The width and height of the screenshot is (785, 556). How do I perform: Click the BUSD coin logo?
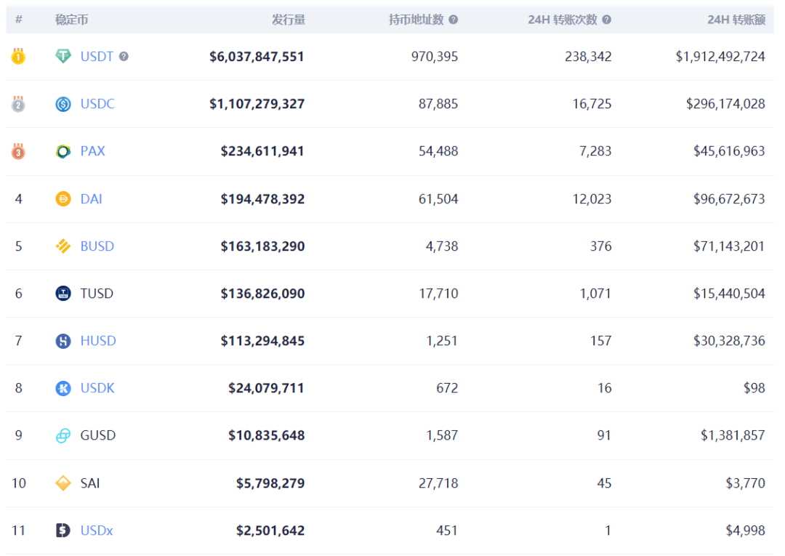coord(63,246)
